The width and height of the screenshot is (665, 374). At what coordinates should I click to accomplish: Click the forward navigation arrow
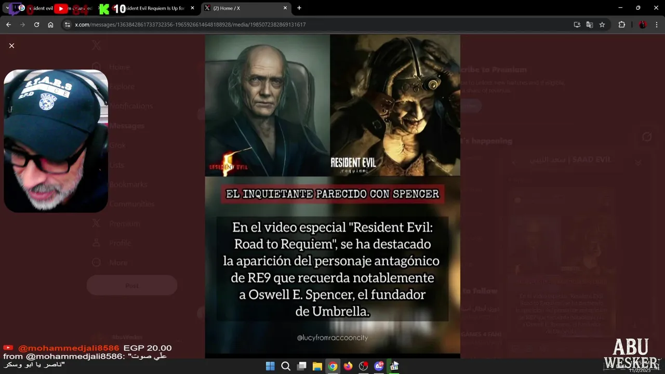click(x=22, y=24)
